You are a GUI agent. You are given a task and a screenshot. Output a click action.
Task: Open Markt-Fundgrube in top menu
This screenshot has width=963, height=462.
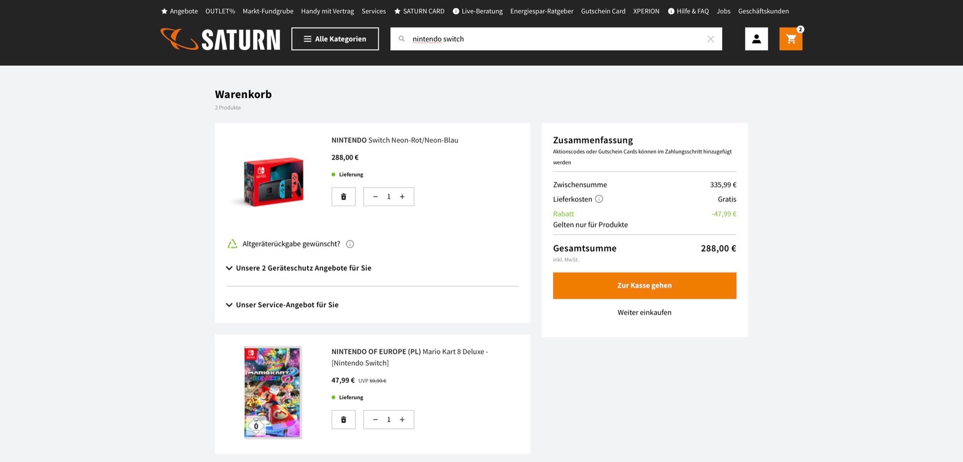pyautogui.click(x=268, y=11)
